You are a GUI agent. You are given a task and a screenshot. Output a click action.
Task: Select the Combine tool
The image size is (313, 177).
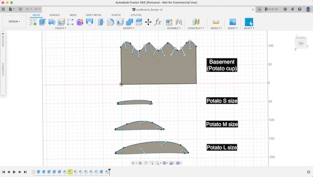point(129,22)
